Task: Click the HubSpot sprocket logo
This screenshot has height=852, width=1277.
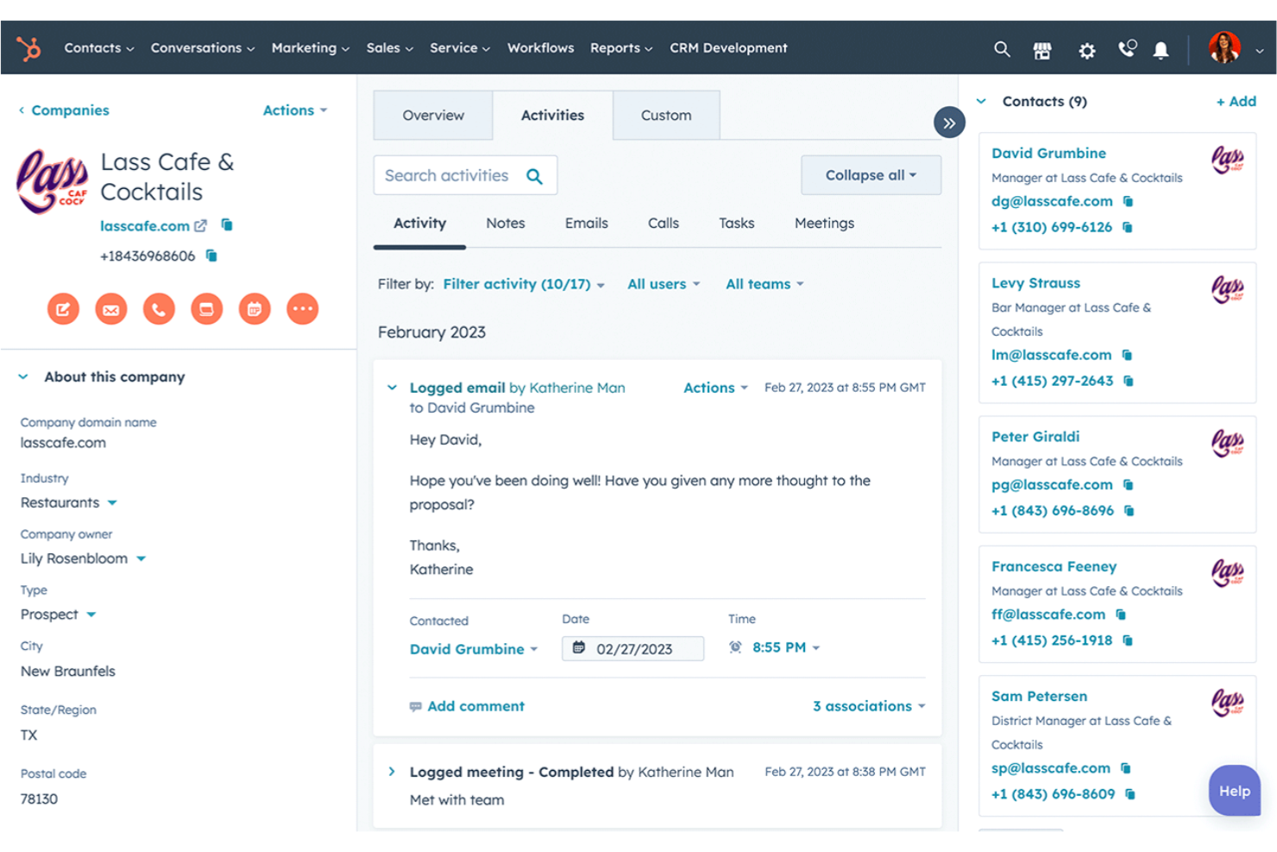Action: pyautogui.click(x=29, y=48)
